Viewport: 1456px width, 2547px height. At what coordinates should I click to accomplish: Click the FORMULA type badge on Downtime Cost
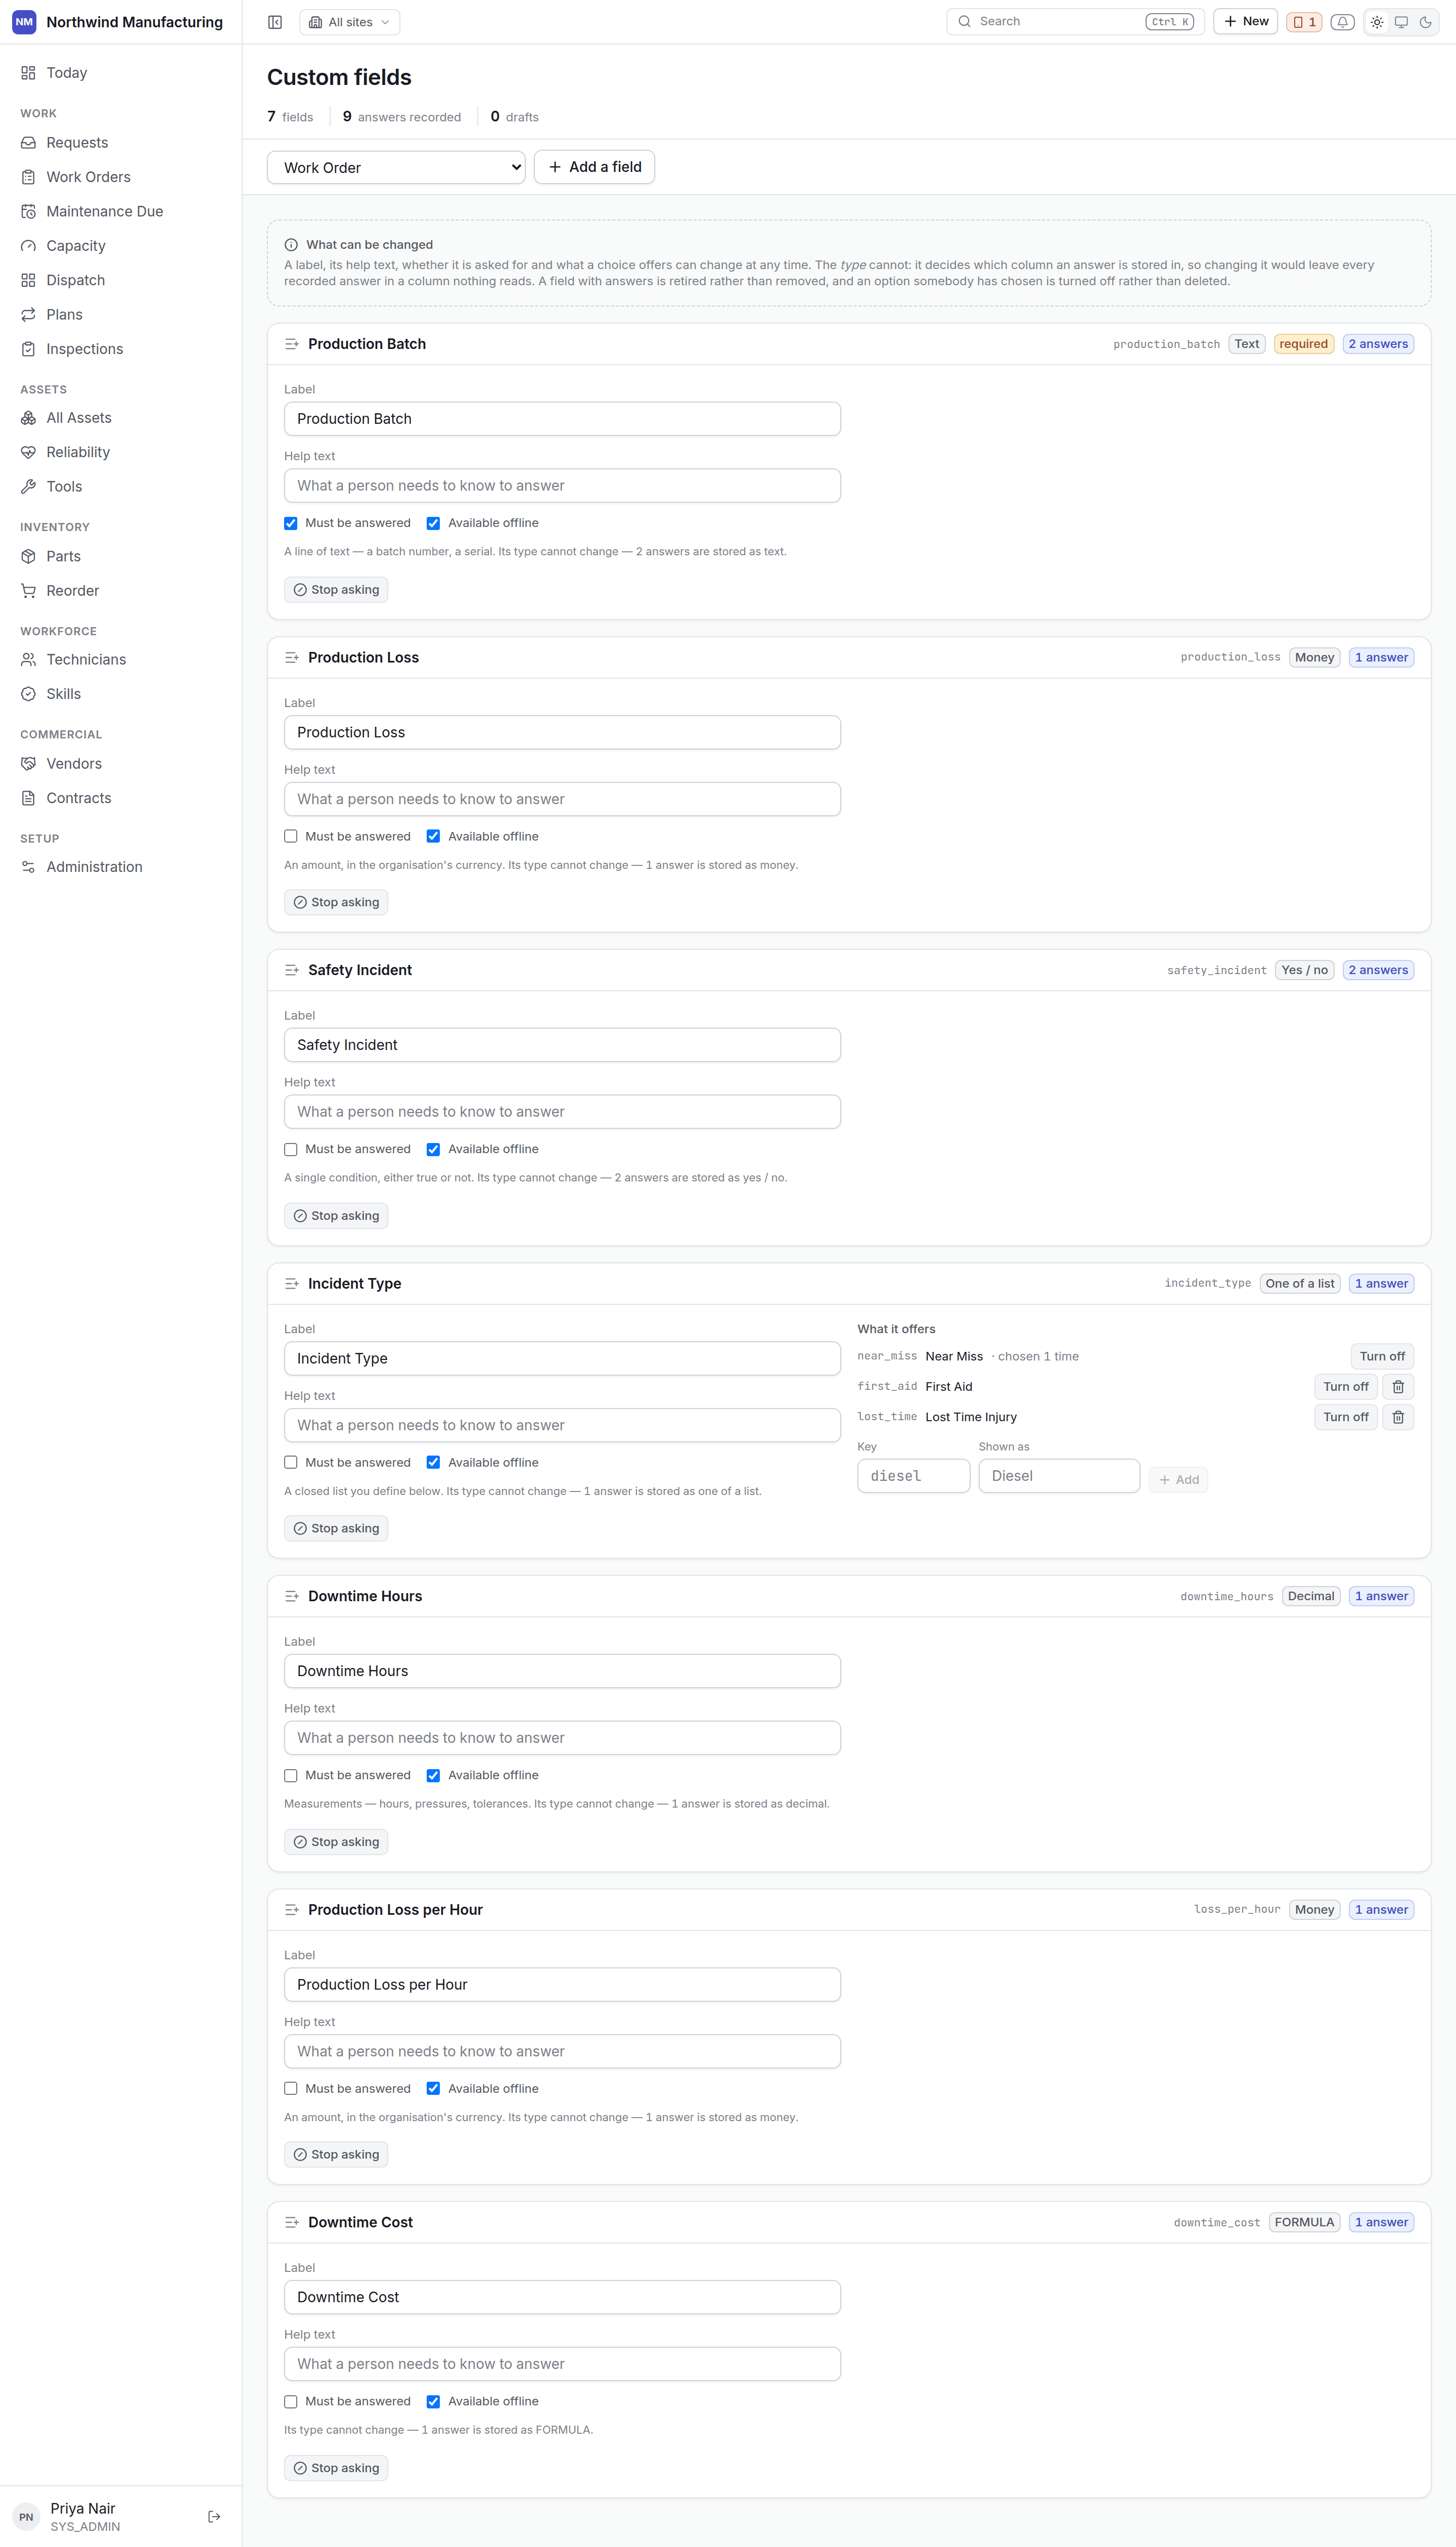coord(1304,2222)
